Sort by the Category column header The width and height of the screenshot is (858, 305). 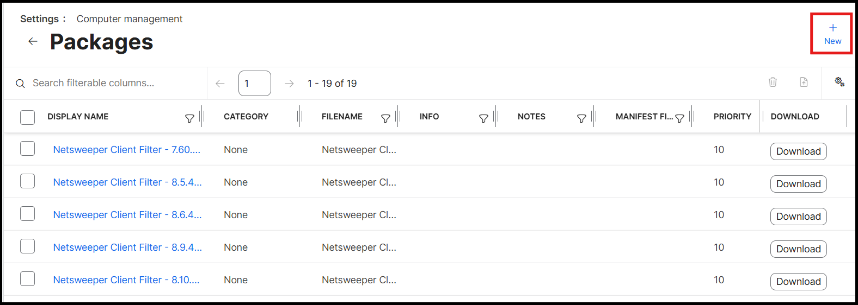pyautogui.click(x=246, y=117)
